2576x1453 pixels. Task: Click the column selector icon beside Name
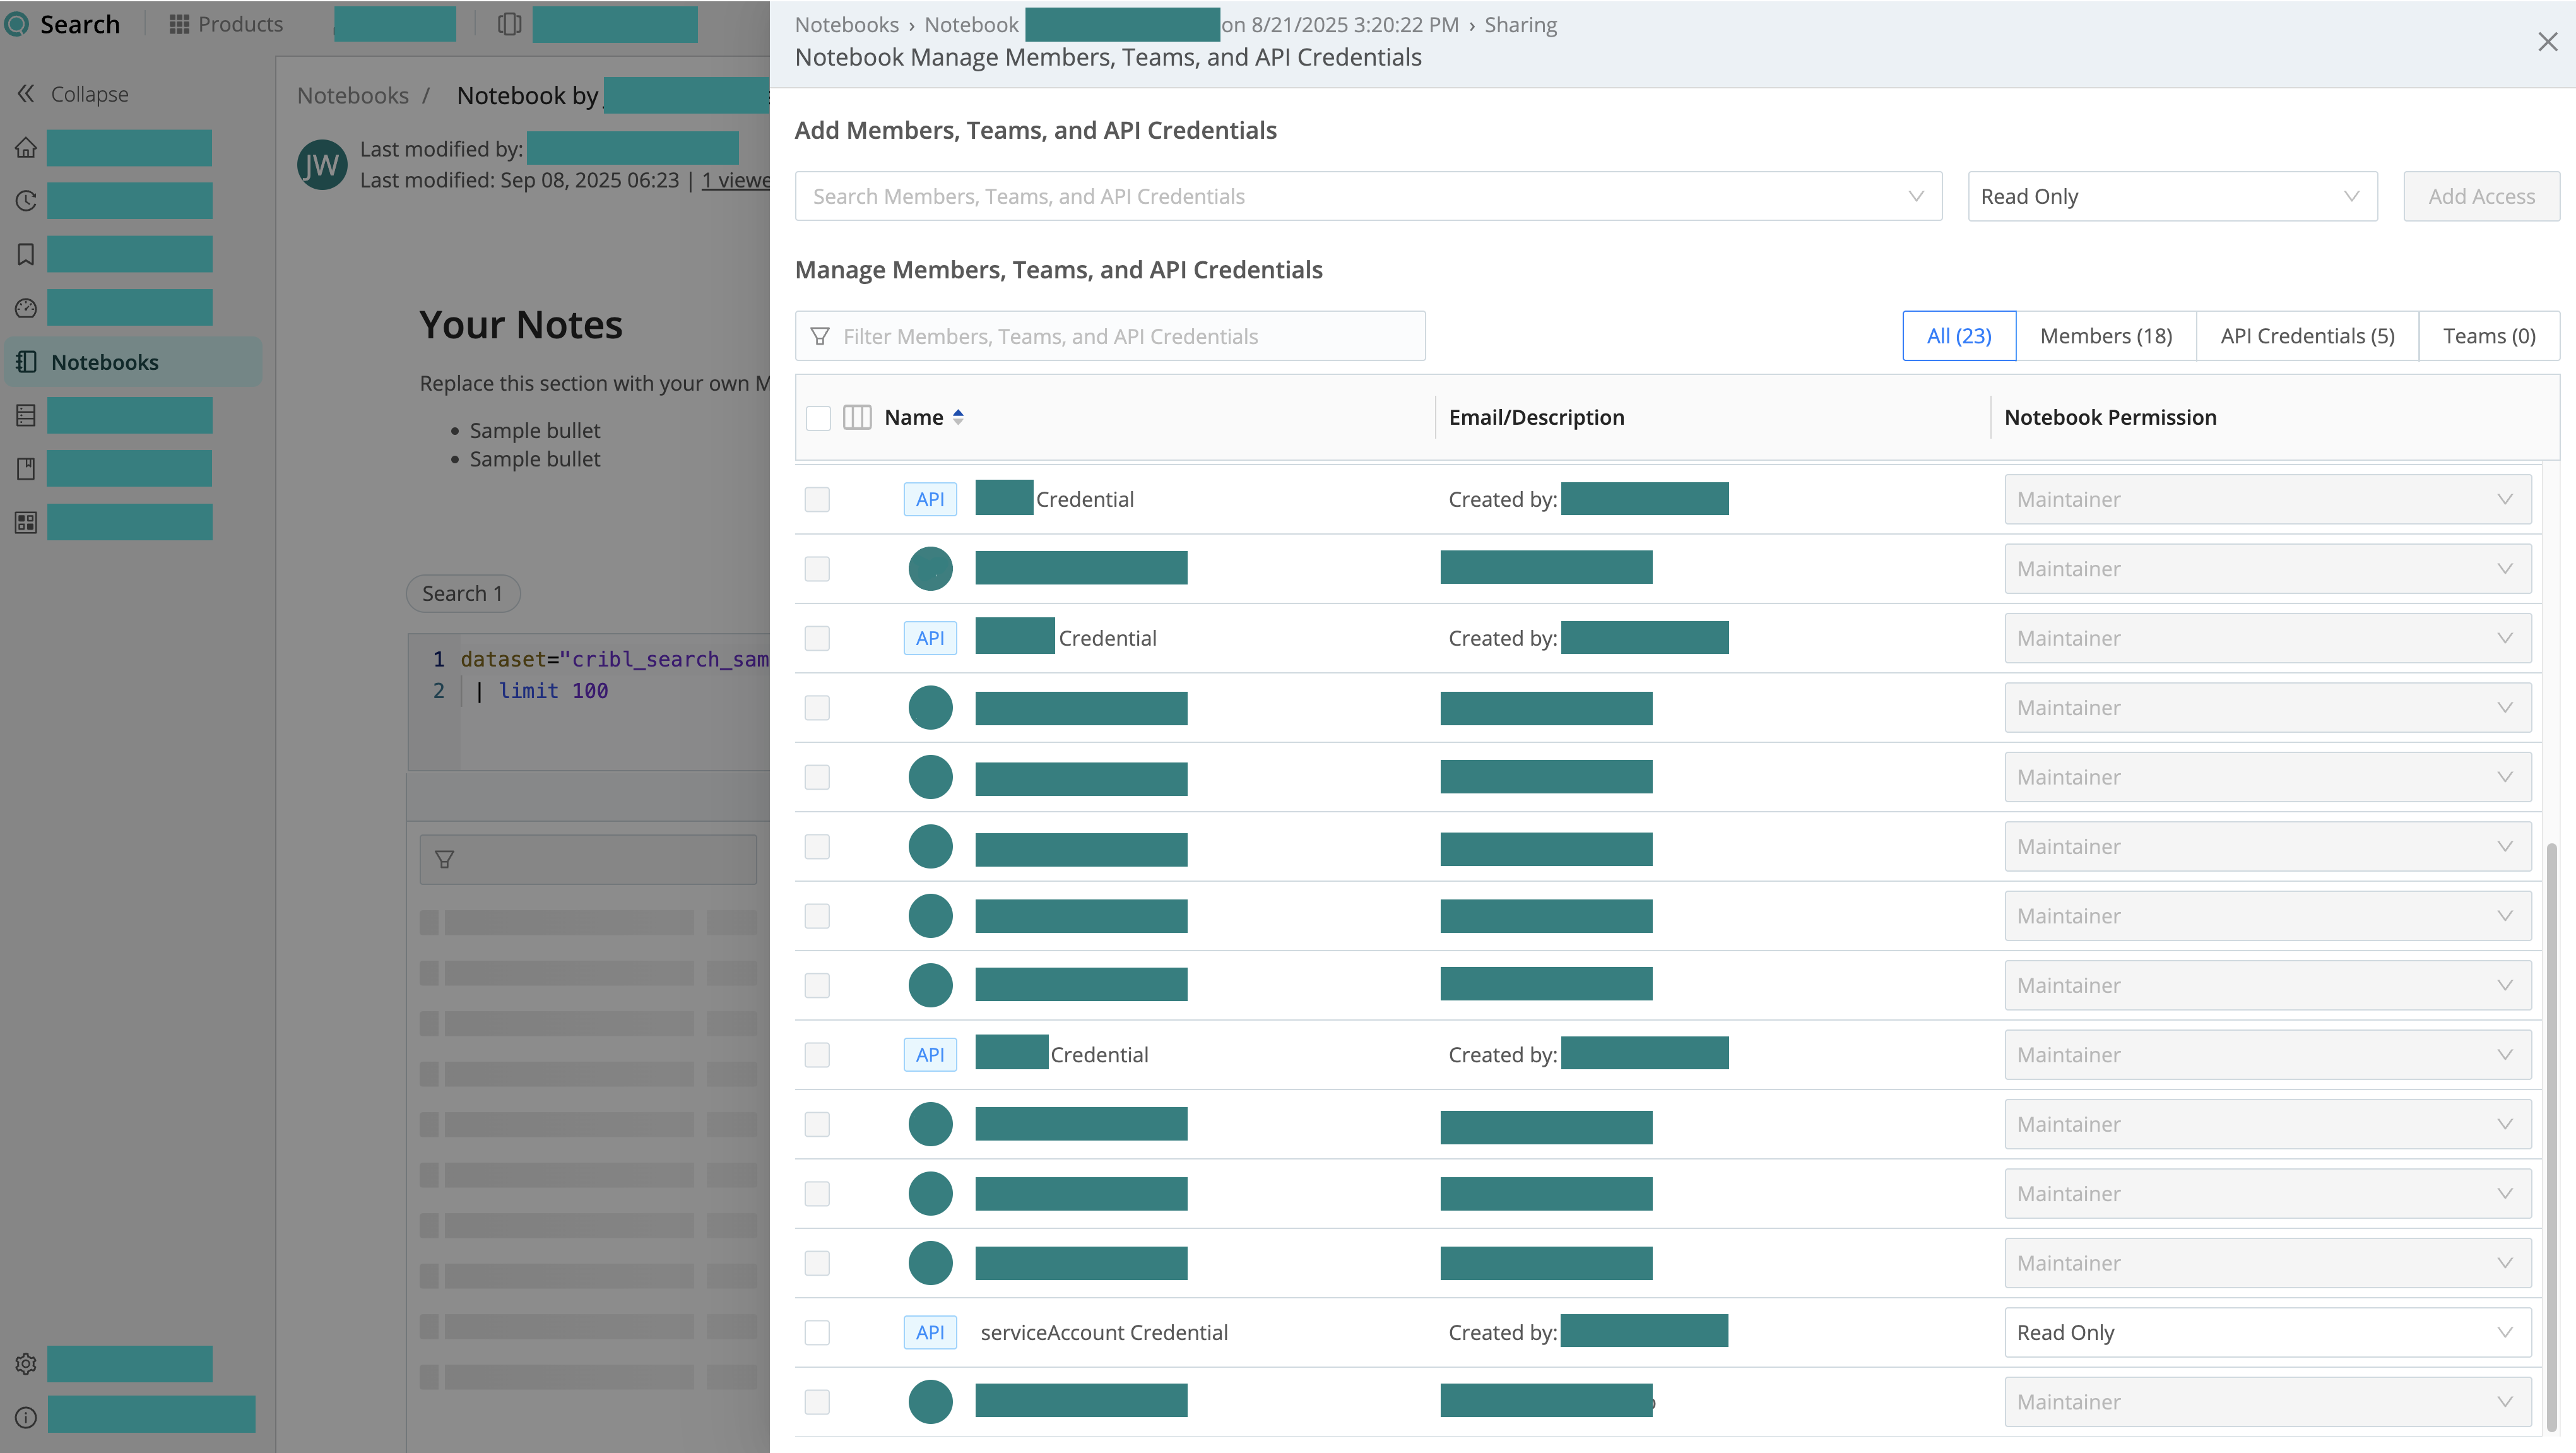pyautogui.click(x=857, y=418)
